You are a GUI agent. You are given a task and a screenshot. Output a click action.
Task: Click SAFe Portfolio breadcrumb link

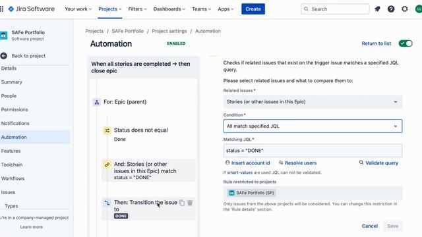(x=128, y=31)
